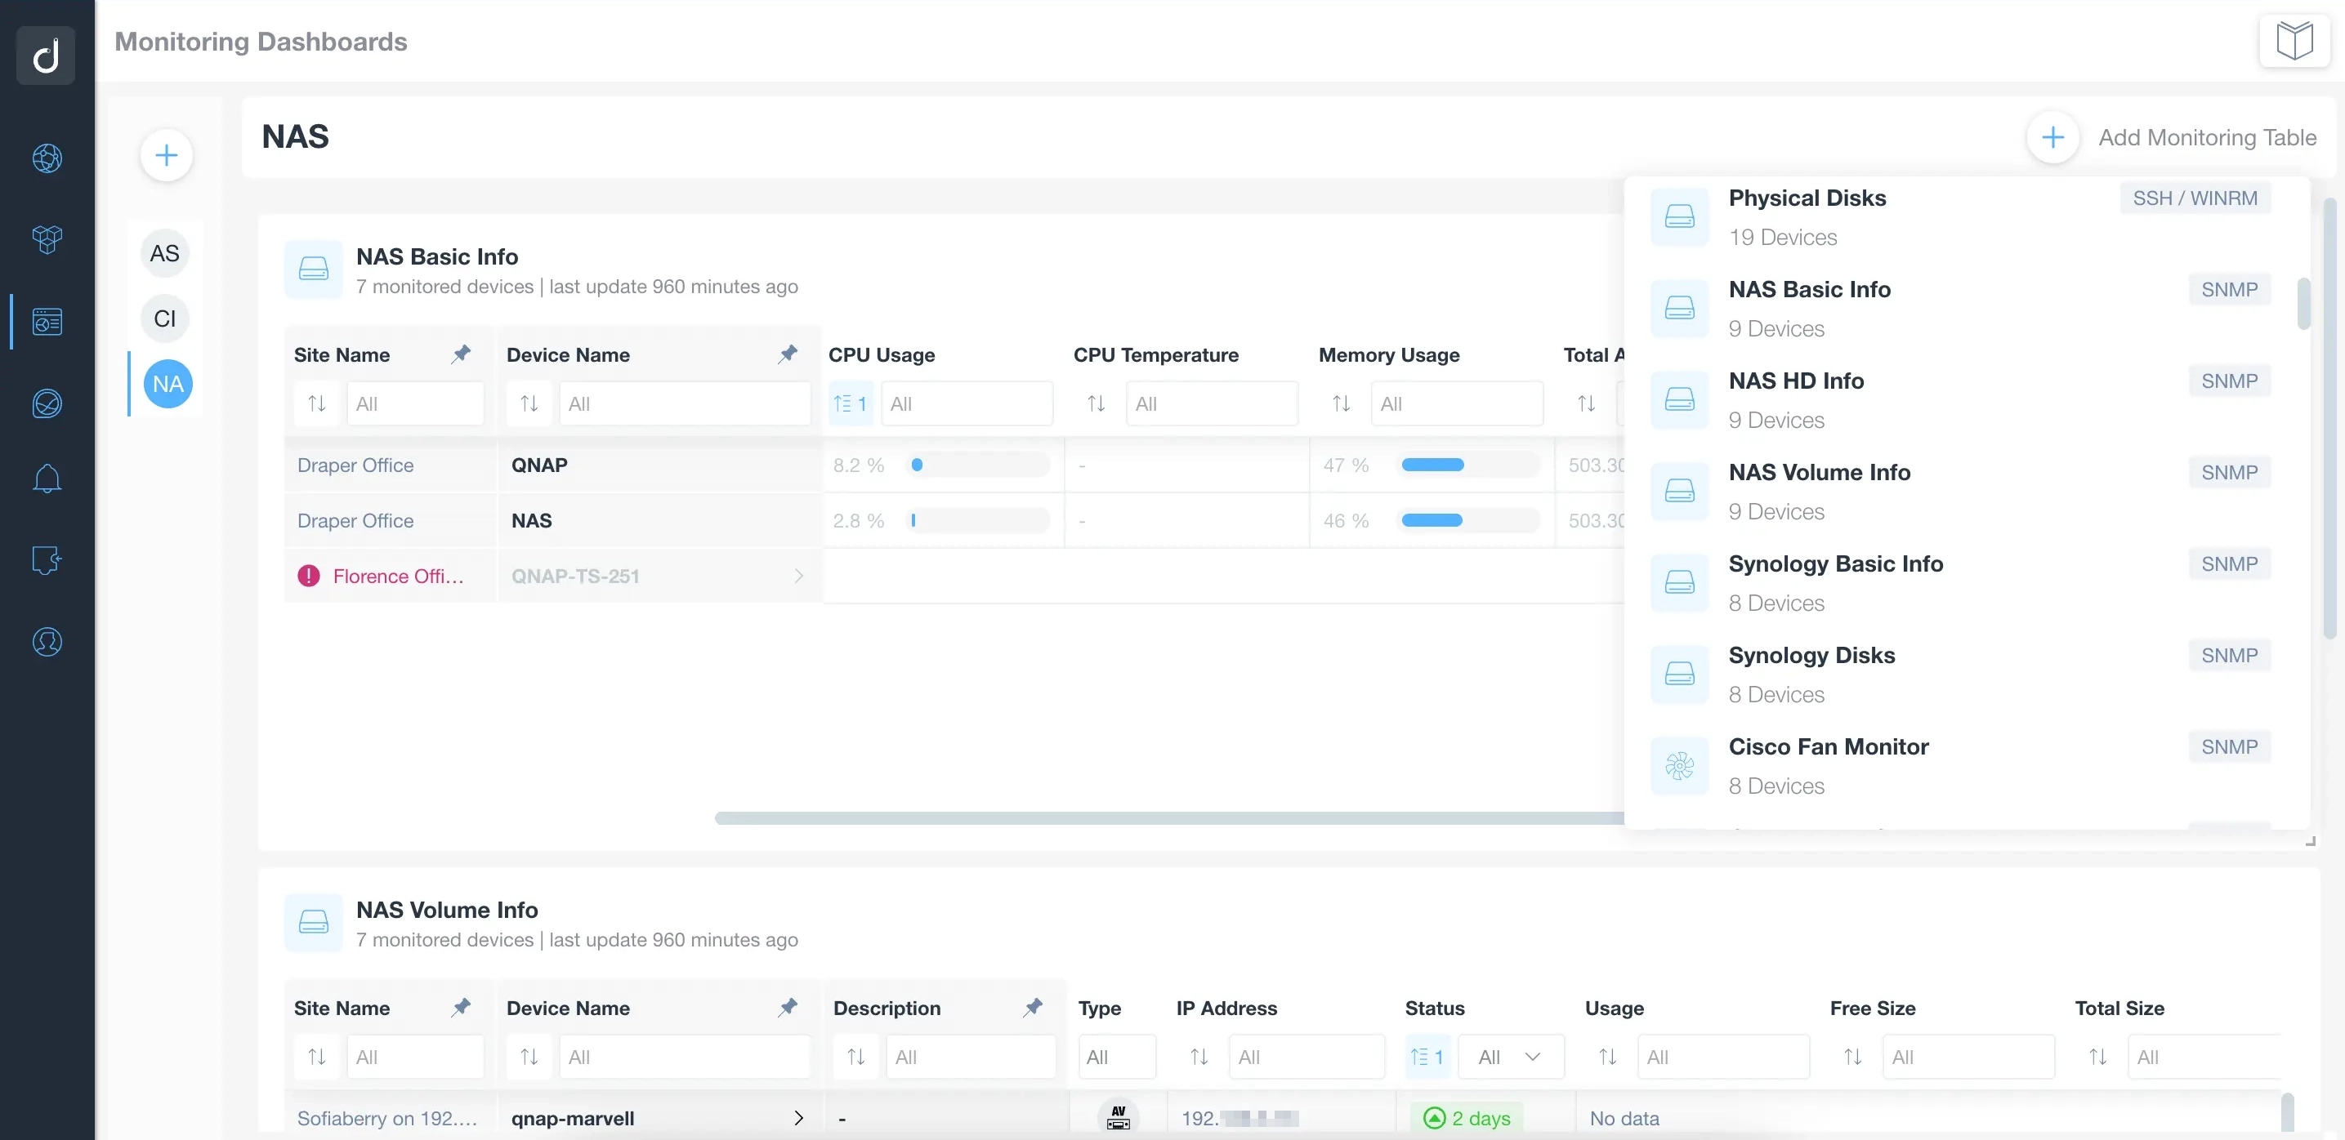Select the Cisco Fan Monitor fan icon

pyautogui.click(x=1680, y=765)
